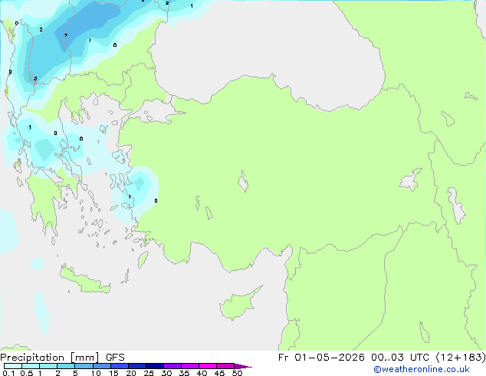Click the 1–2 mm legend color swatch
This screenshot has width=486, height=376.
48,366
